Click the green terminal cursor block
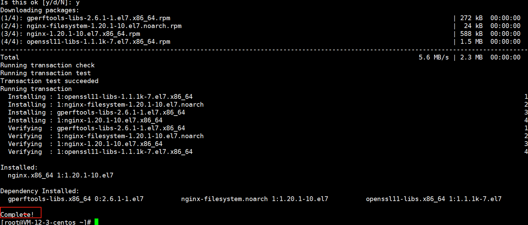 pyautogui.click(x=96, y=222)
